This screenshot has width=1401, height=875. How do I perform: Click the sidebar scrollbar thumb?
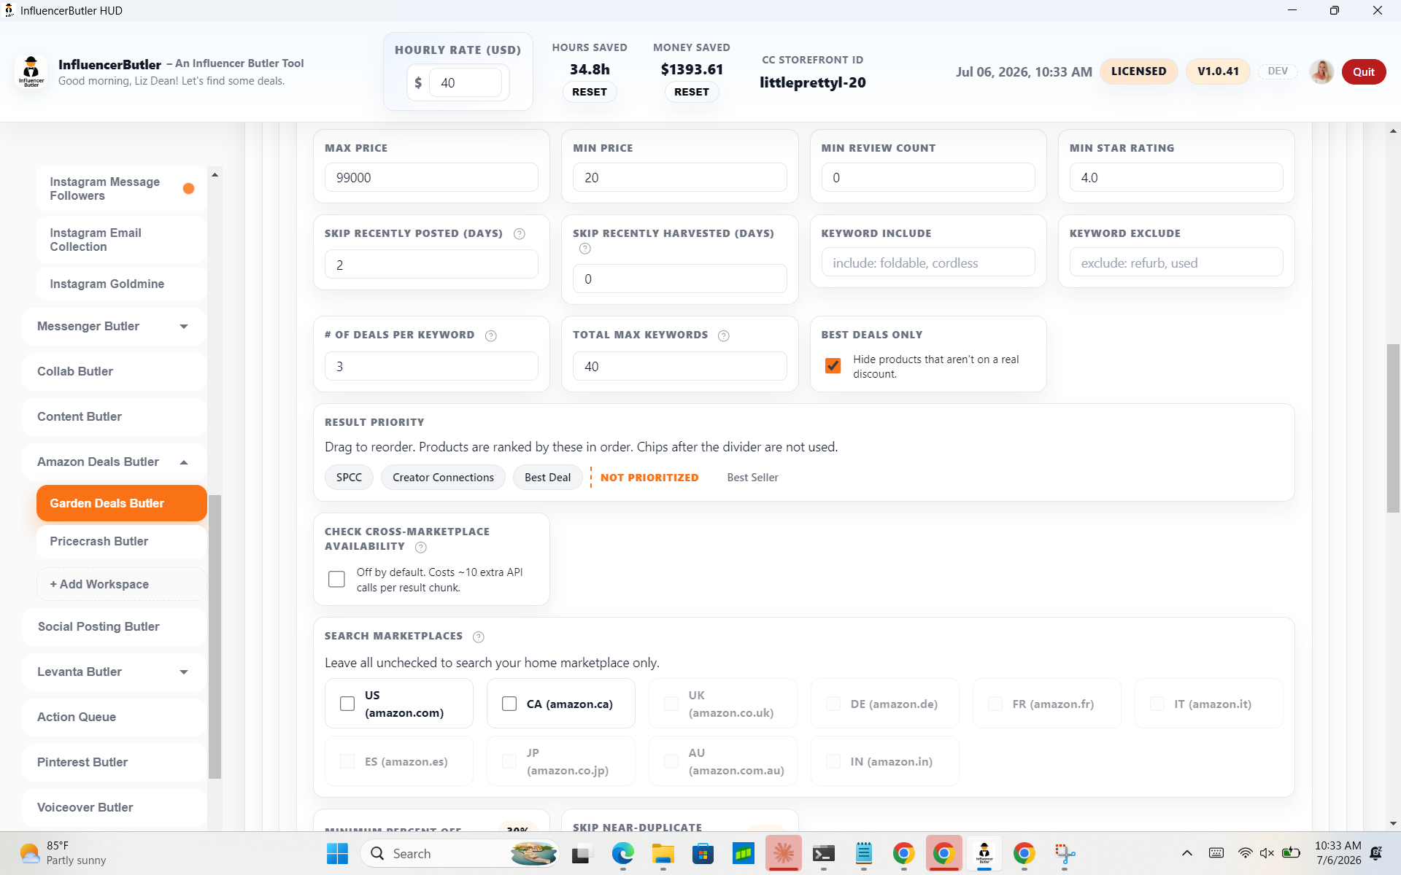click(x=215, y=637)
